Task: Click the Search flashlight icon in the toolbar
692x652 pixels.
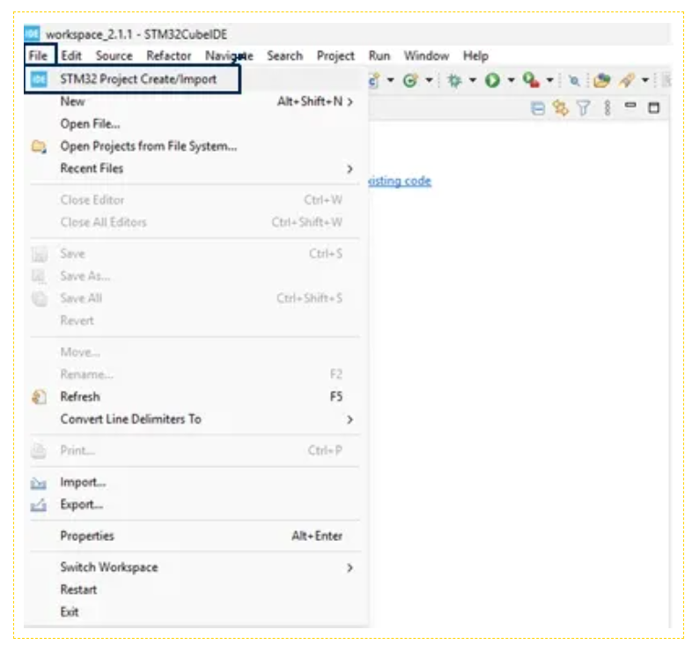Action: [626, 80]
